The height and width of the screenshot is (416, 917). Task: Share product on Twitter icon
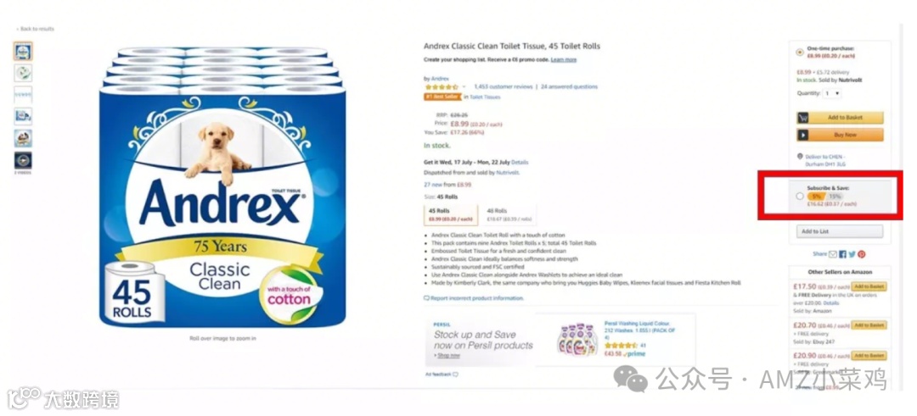click(852, 254)
